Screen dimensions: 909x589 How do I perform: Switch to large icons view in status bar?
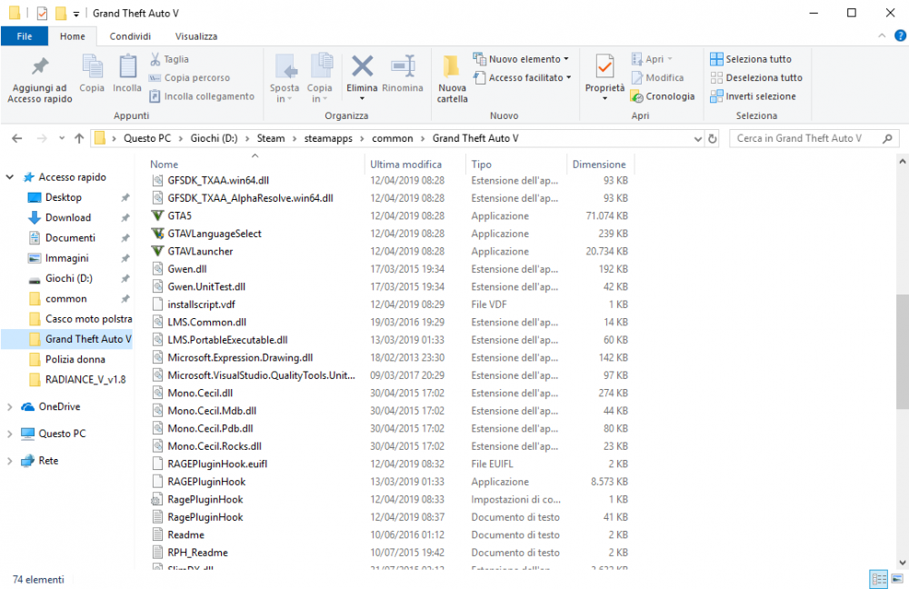coord(897,579)
